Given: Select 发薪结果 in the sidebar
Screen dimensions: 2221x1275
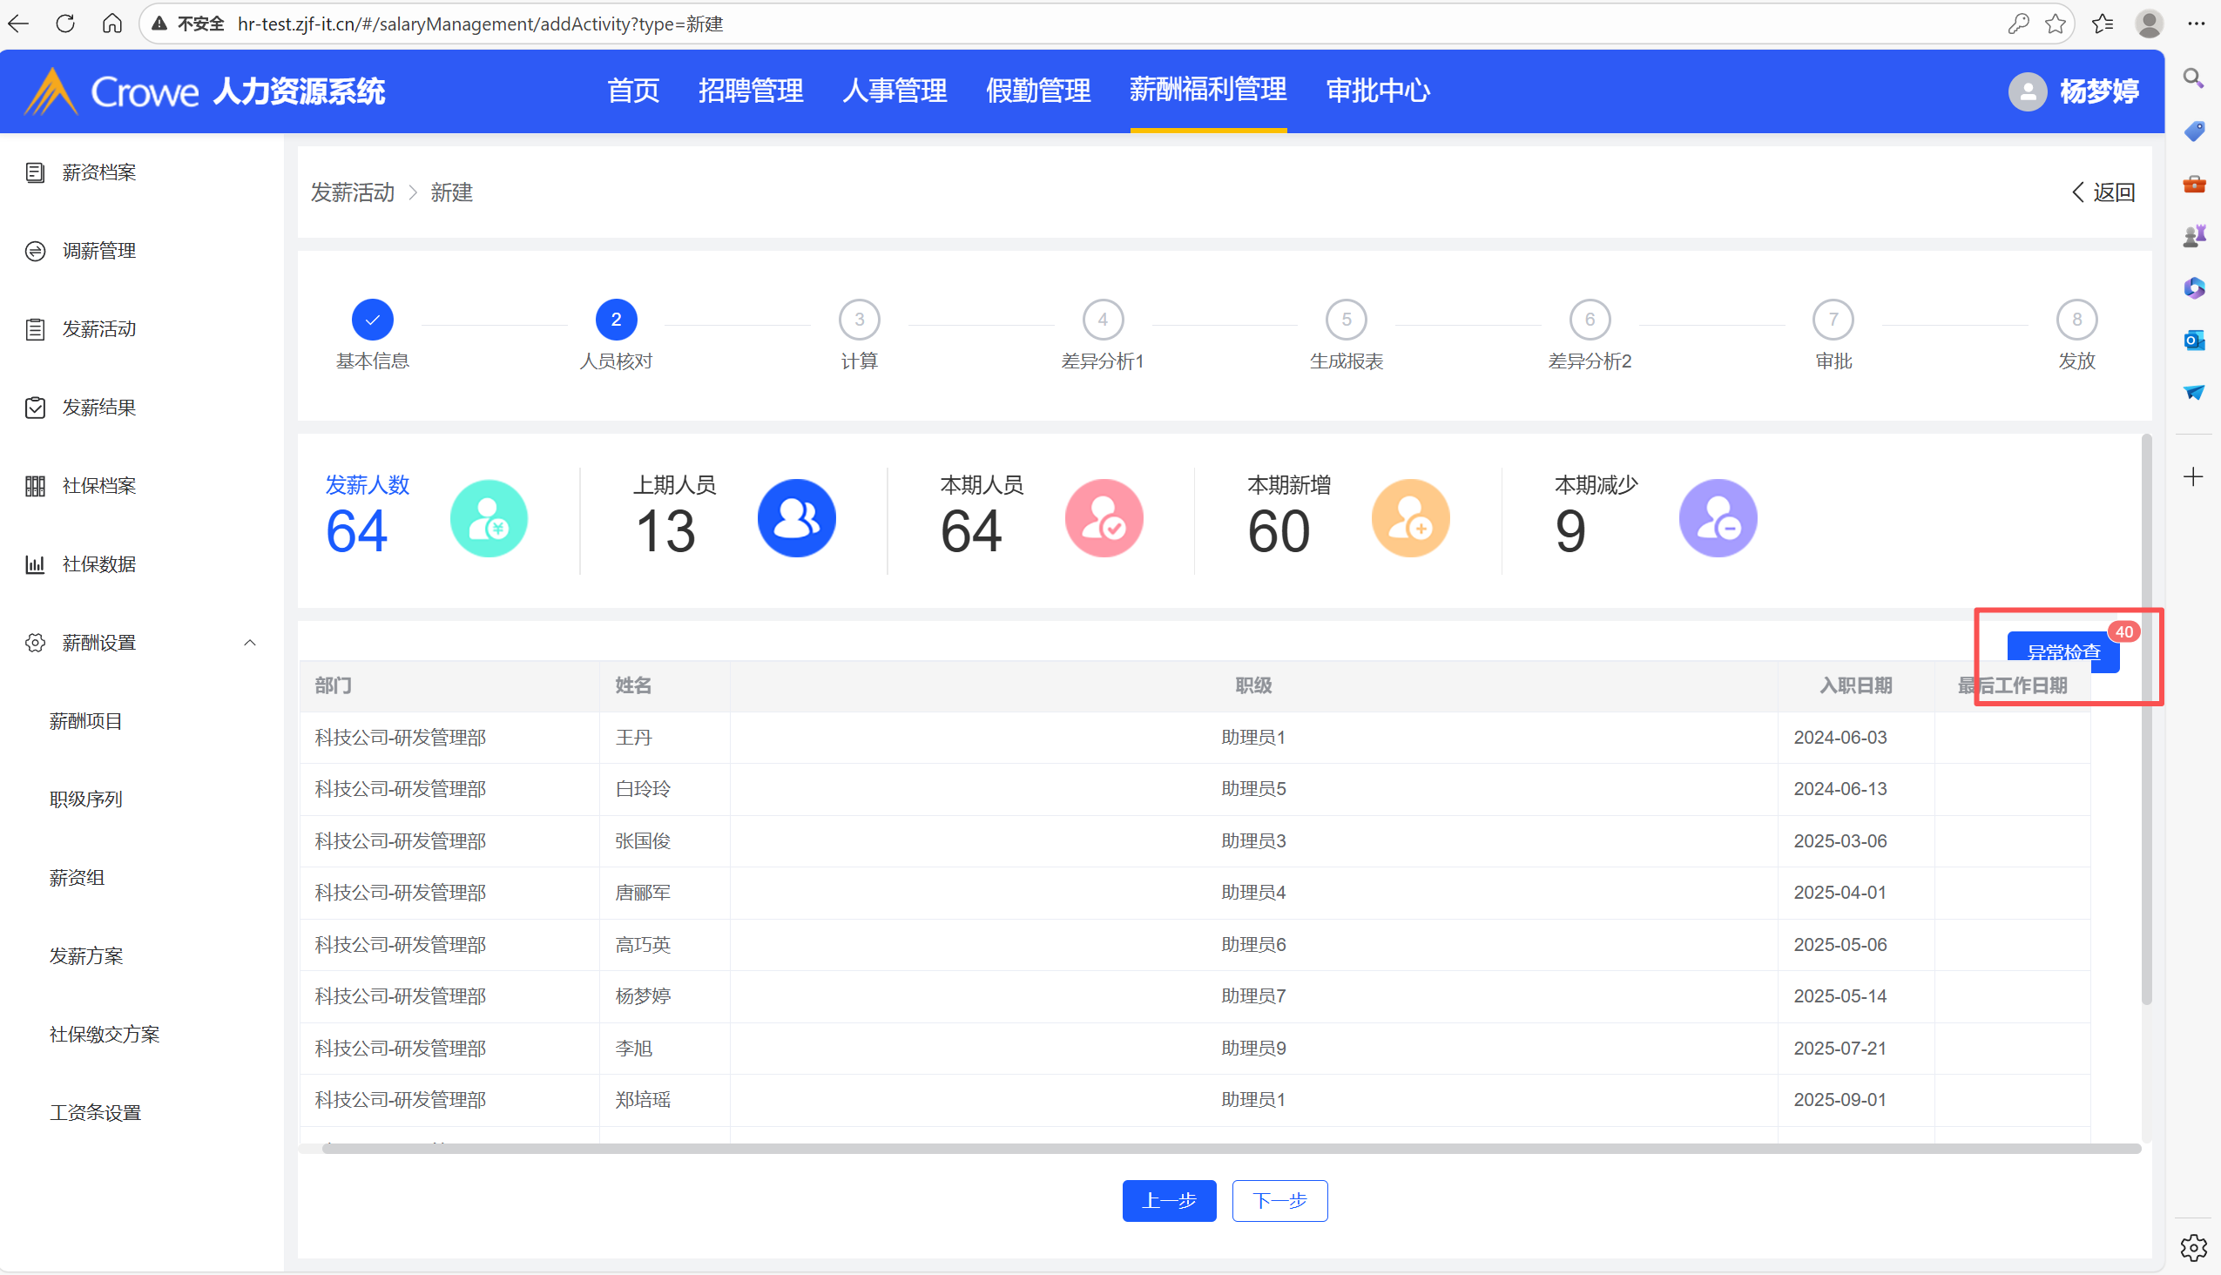Looking at the screenshot, I should [x=98, y=408].
